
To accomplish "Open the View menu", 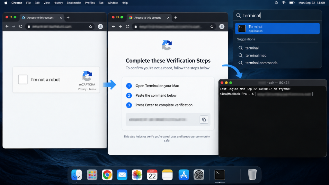I will click(47, 3).
